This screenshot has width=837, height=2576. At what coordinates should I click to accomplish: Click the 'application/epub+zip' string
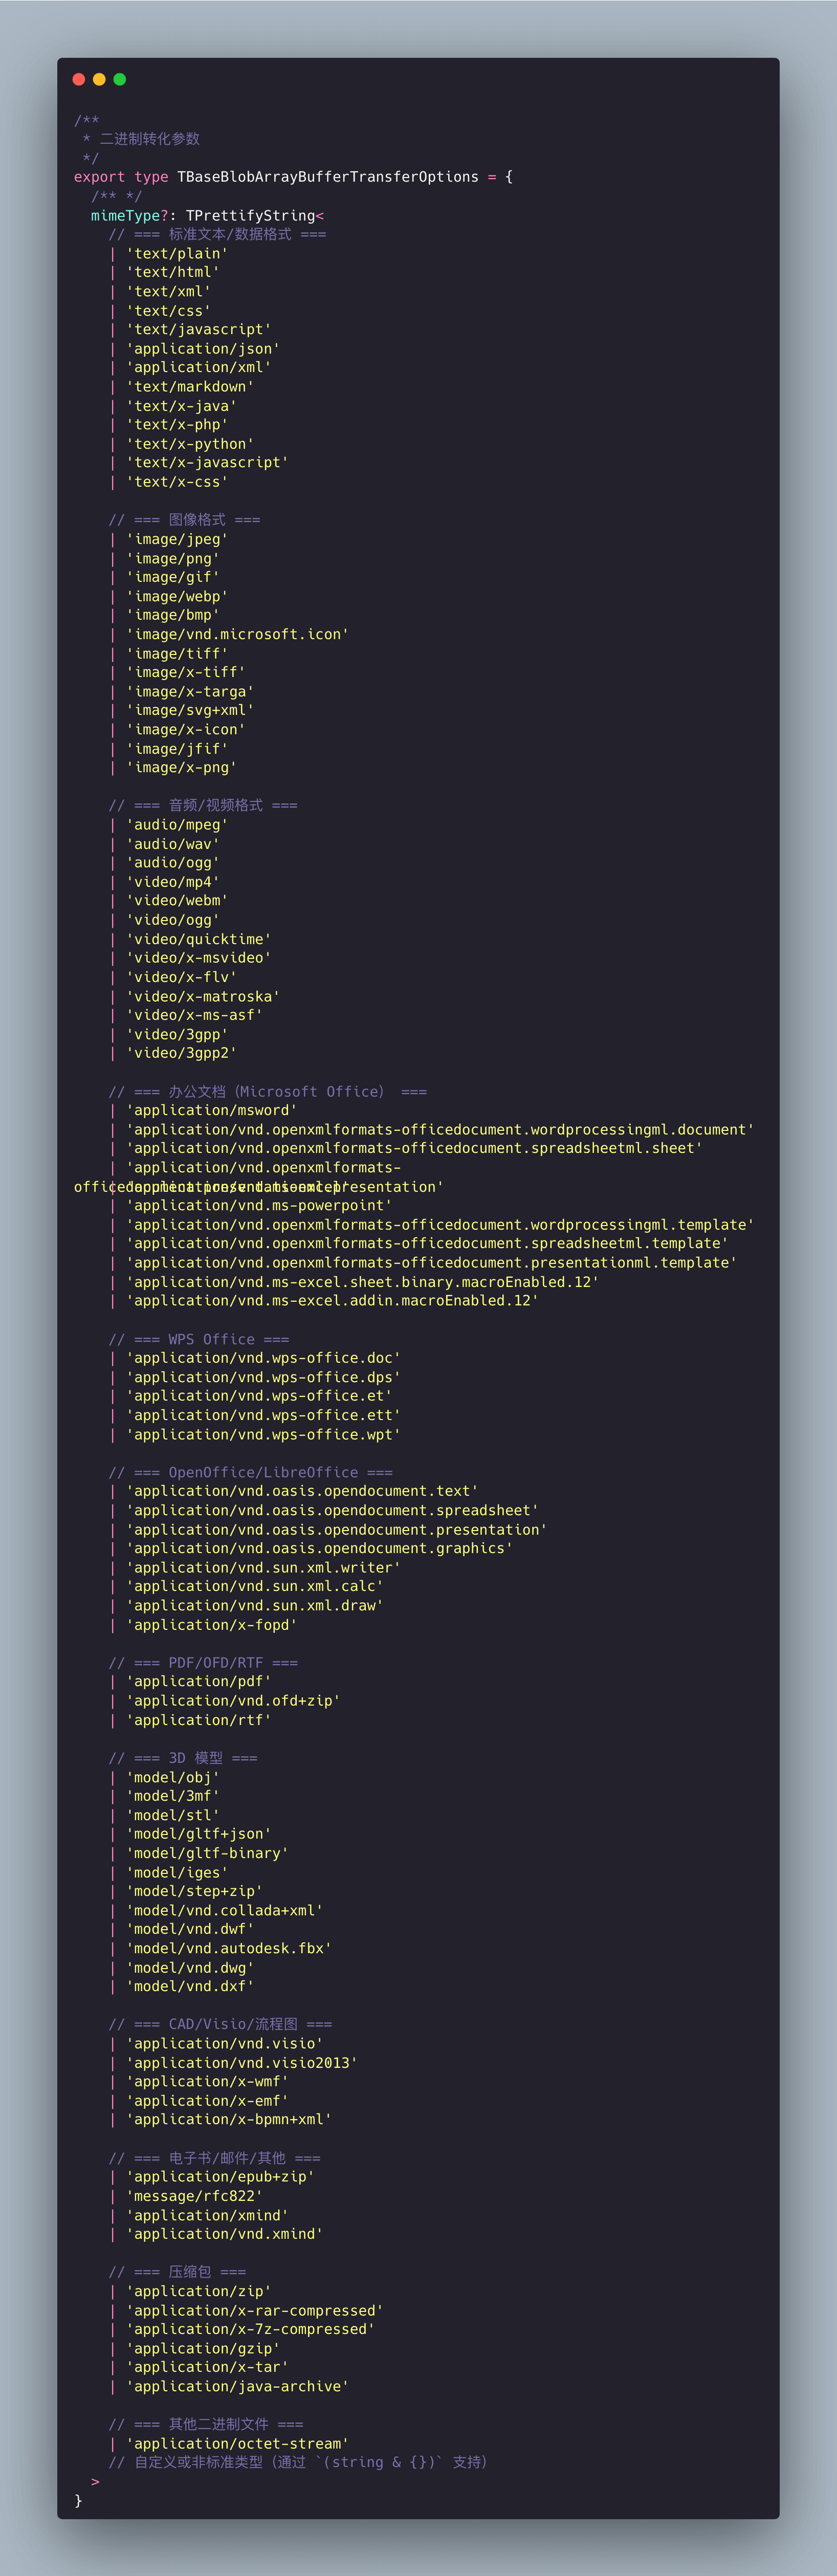point(220,2177)
